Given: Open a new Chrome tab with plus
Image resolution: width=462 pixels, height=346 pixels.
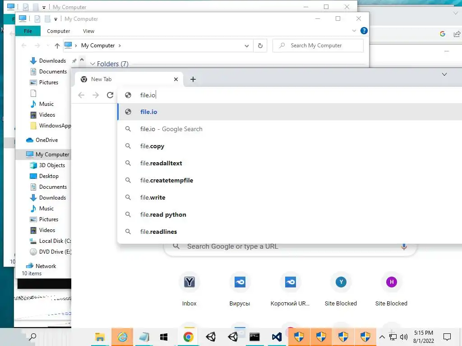Looking at the screenshot, I should coord(193,79).
